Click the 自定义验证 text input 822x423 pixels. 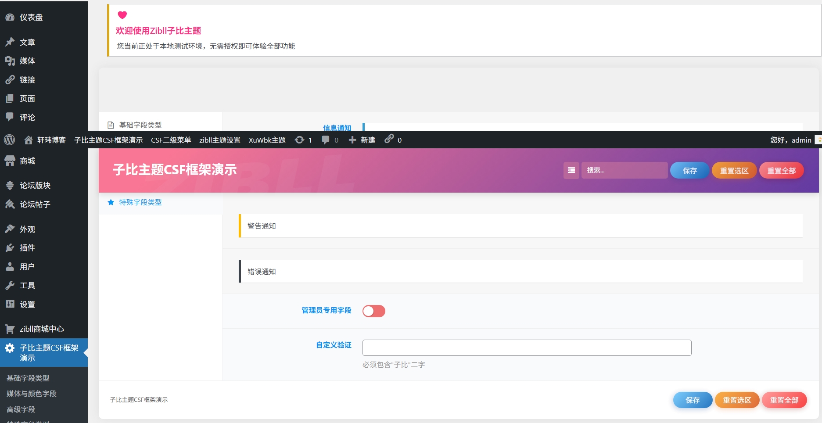pyautogui.click(x=527, y=348)
